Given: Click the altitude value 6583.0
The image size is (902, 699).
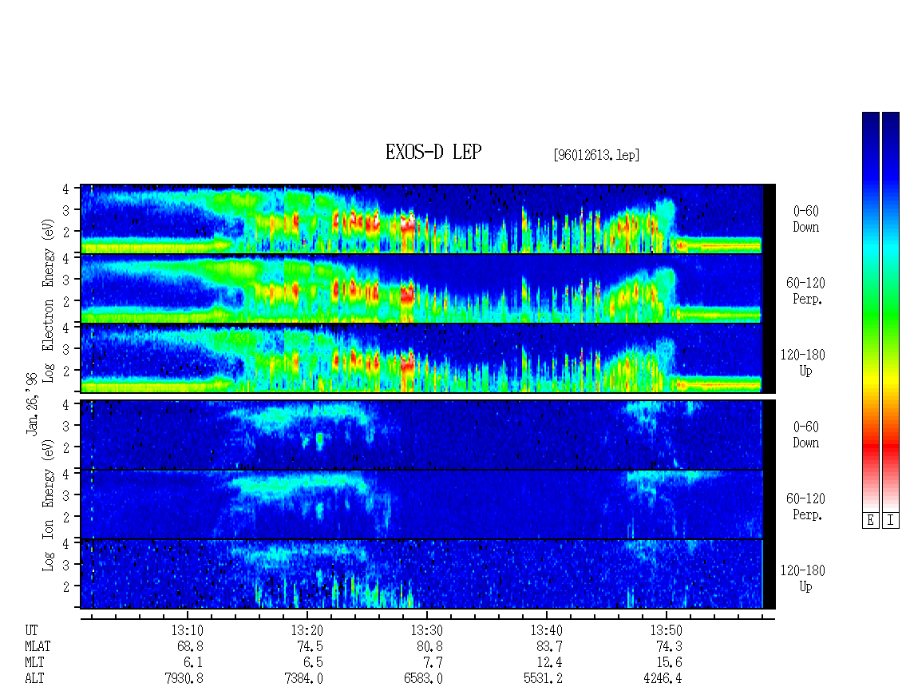Looking at the screenshot, I should [423, 679].
